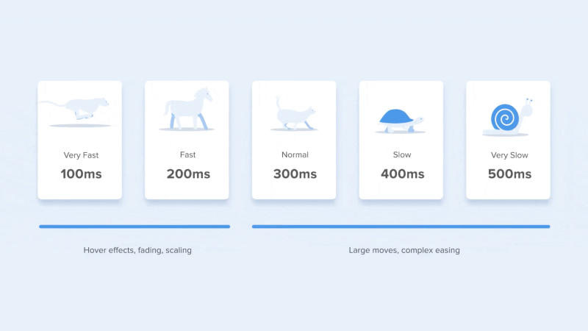This screenshot has width=588, height=331.
Task: Click the Very Slow label
Action: (x=509, y=155)
